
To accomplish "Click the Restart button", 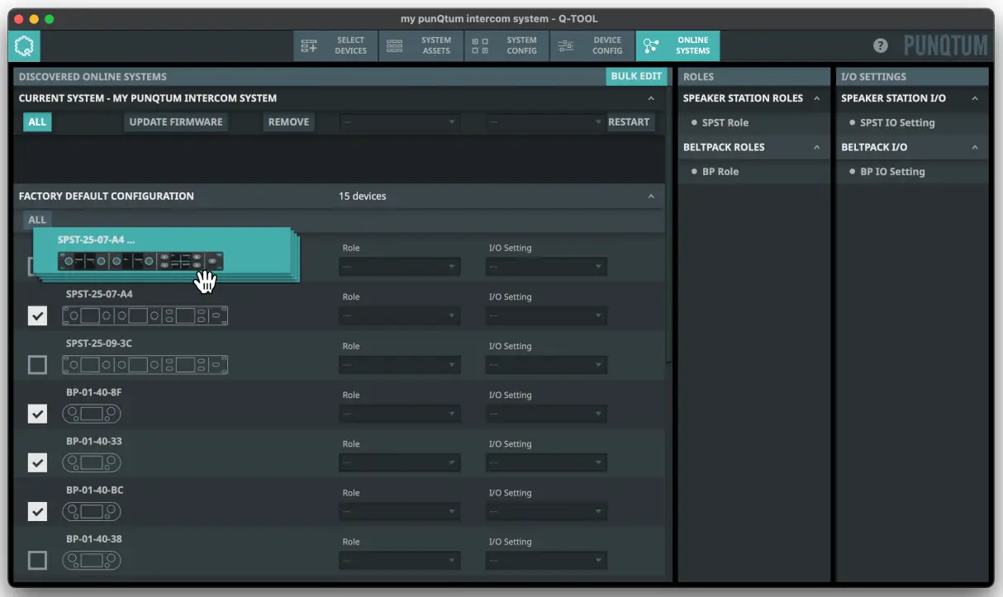I will (629, 122).
